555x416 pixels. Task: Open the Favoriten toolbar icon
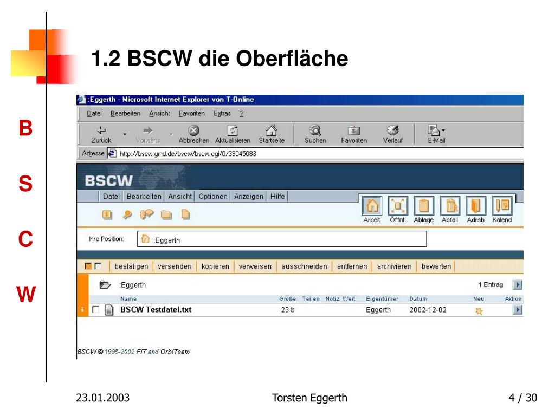(x=353, y=131)
